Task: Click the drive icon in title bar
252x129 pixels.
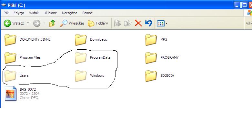Action: 4,5
